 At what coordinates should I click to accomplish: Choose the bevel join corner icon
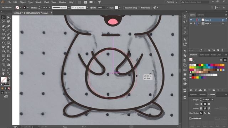pos(209,108)
